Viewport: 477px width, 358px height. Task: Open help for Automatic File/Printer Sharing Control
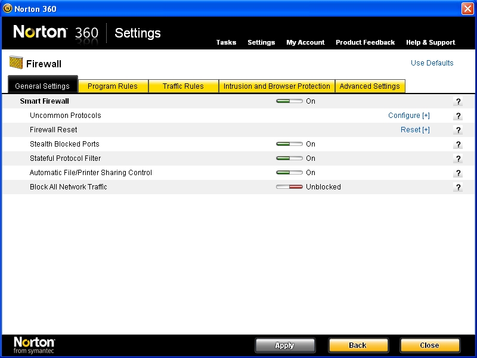coord(458,173)
